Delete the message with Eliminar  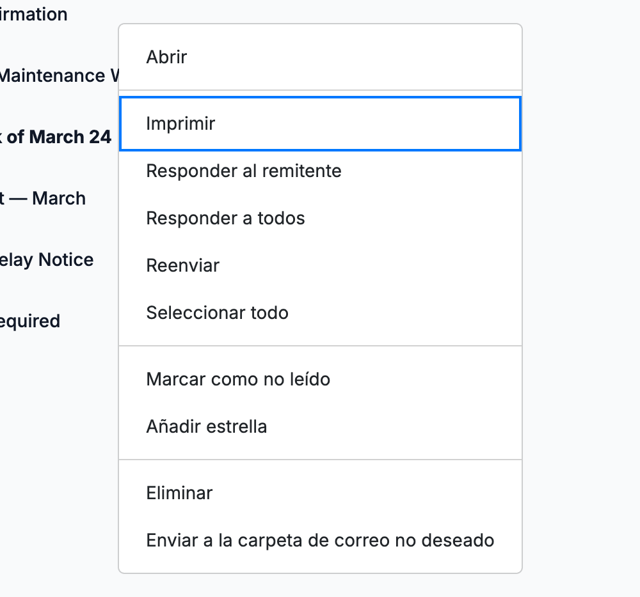tap(320, 493)
